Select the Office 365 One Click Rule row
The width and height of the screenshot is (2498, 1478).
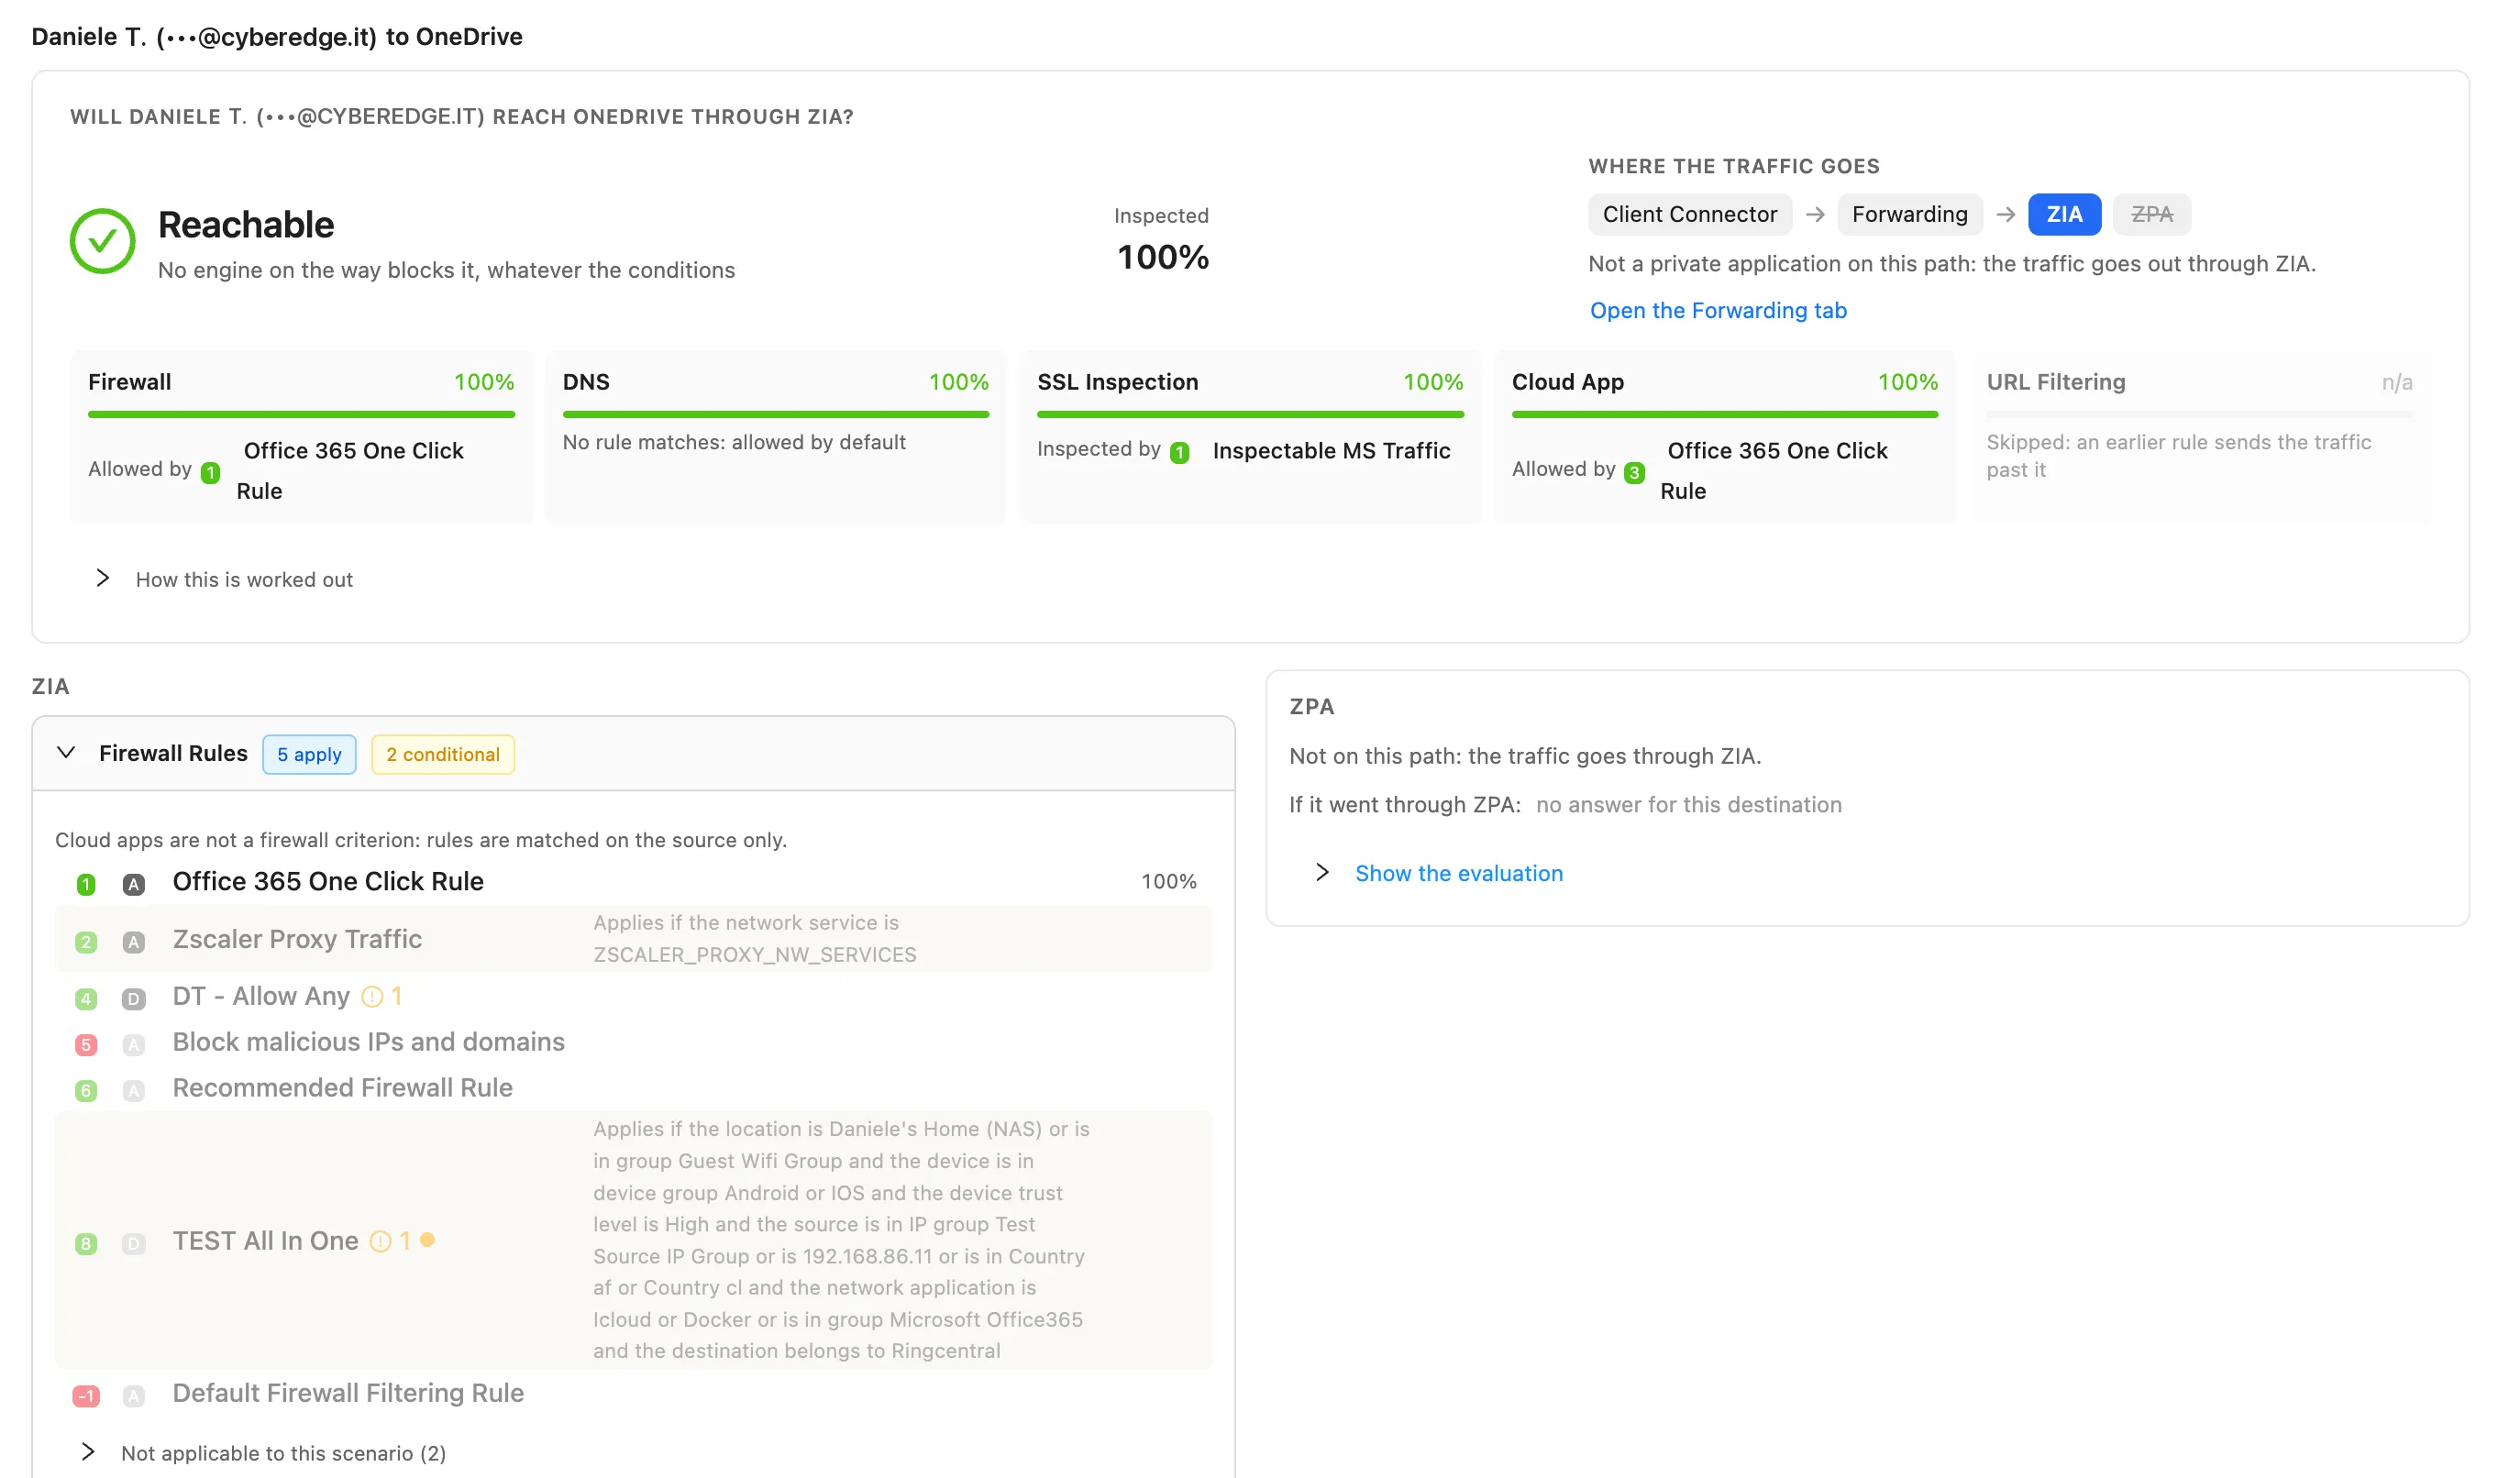634,882
